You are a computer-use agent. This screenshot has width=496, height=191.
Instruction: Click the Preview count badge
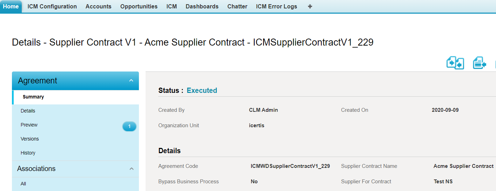(x=129, y=127)
